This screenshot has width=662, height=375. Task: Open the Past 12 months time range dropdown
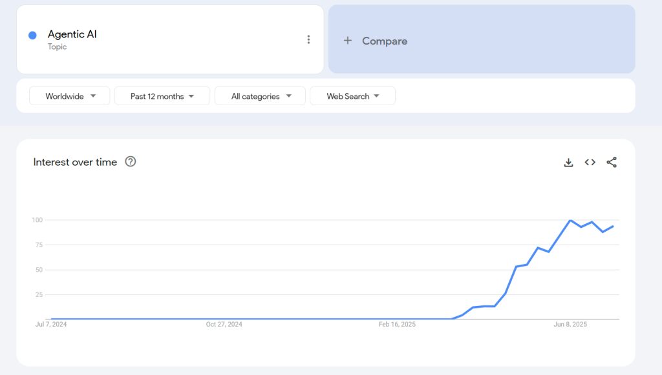[162, 96]
